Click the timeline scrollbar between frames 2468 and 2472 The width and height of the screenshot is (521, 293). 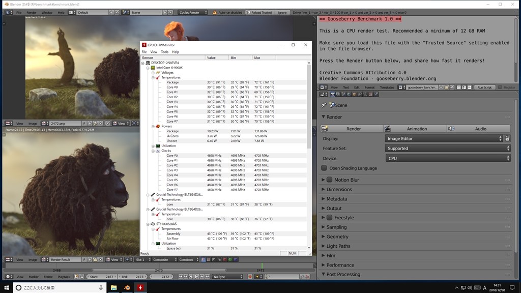tap(158, 270)
